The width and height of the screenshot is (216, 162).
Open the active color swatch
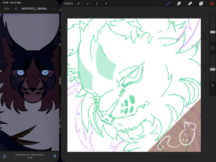pyautogui.click(x=212, y=3)
